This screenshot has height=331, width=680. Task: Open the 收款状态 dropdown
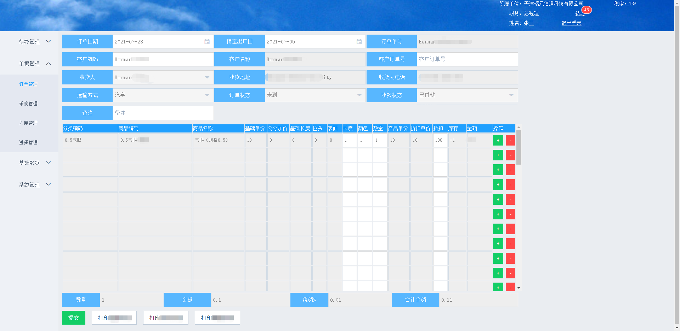click(x=511, y=95)
